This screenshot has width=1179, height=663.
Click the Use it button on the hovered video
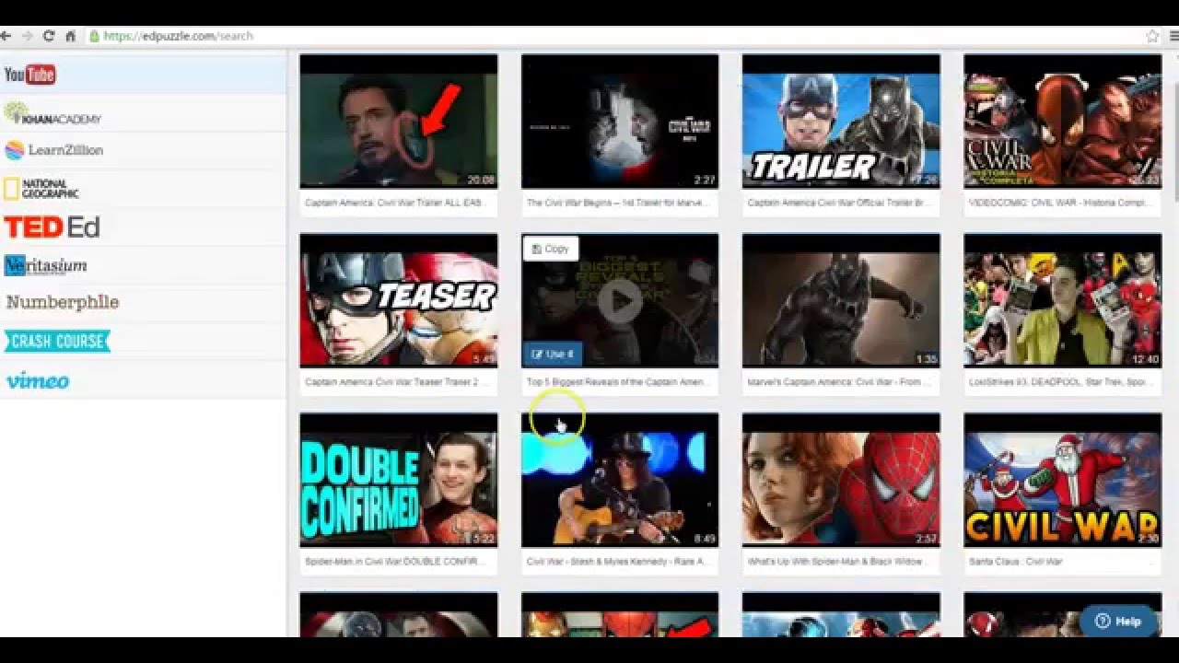(x=553, y=354)
